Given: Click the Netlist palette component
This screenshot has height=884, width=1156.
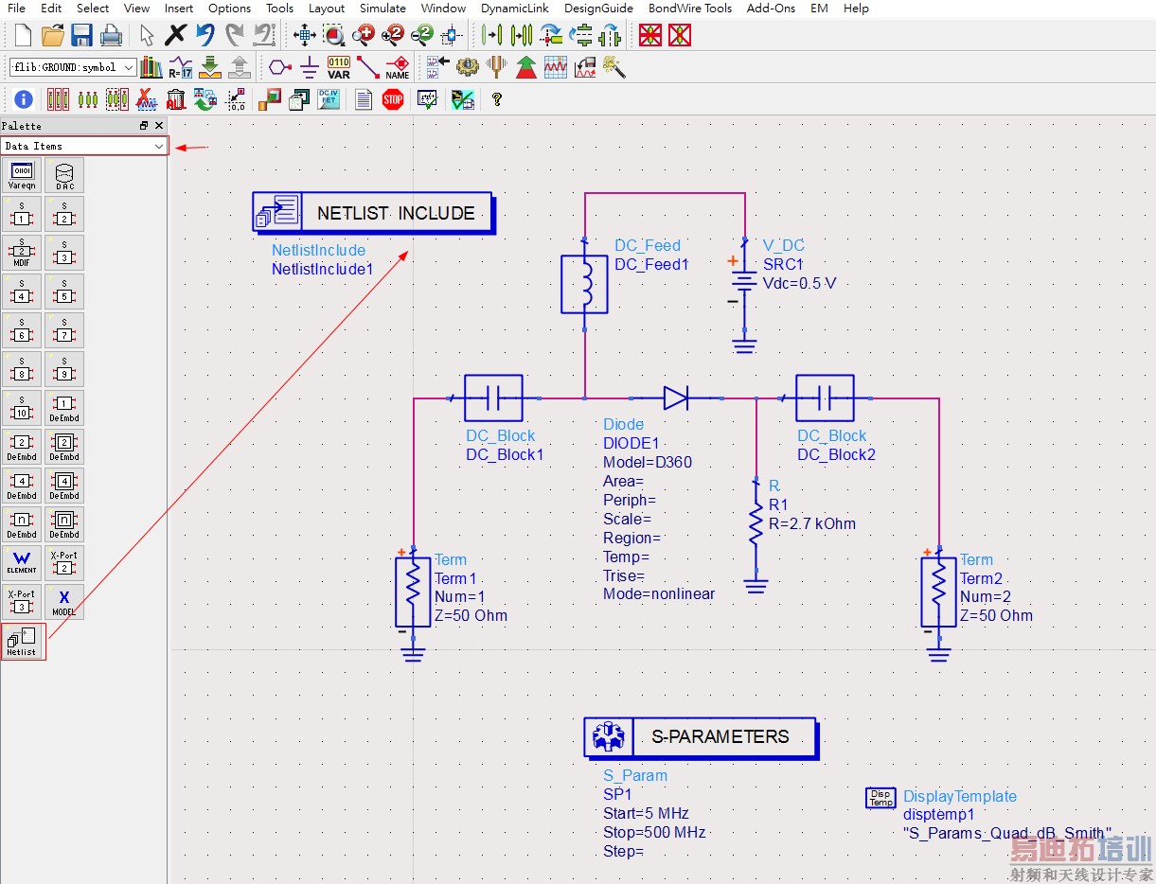Looking at the screenshot, I should (x=22, y=641).
